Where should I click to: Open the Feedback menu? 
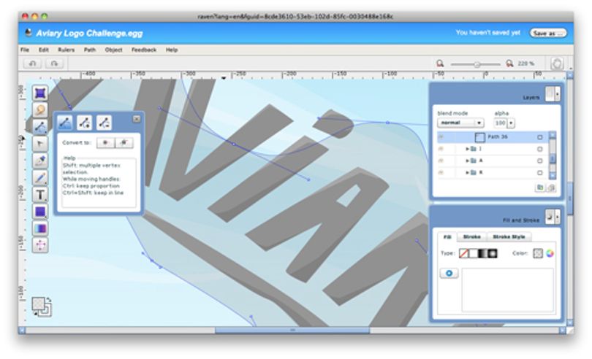click(x=144, y=50)
